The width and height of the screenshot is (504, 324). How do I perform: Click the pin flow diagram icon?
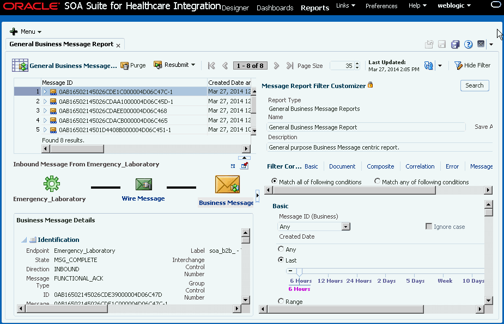244,166
